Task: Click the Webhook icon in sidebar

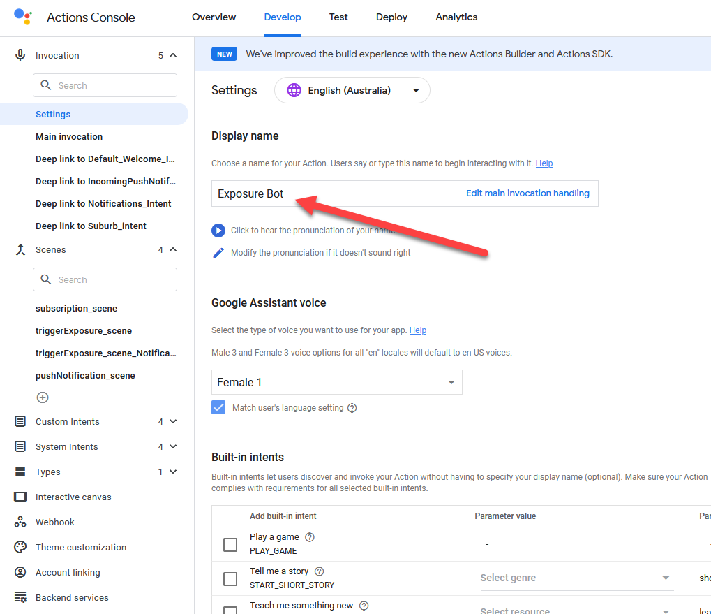Action: tap(21, 522)
